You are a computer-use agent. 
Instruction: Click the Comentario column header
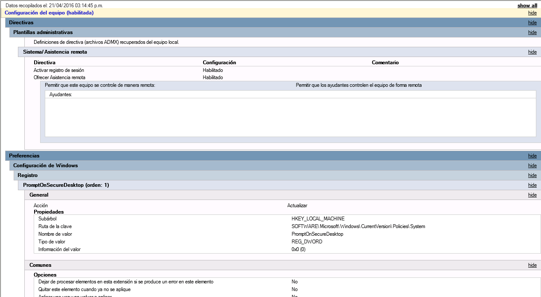385,63
